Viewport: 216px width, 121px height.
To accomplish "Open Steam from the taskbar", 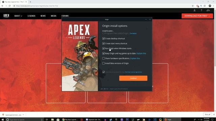I will pyautogui.click(x=111, y=120).
